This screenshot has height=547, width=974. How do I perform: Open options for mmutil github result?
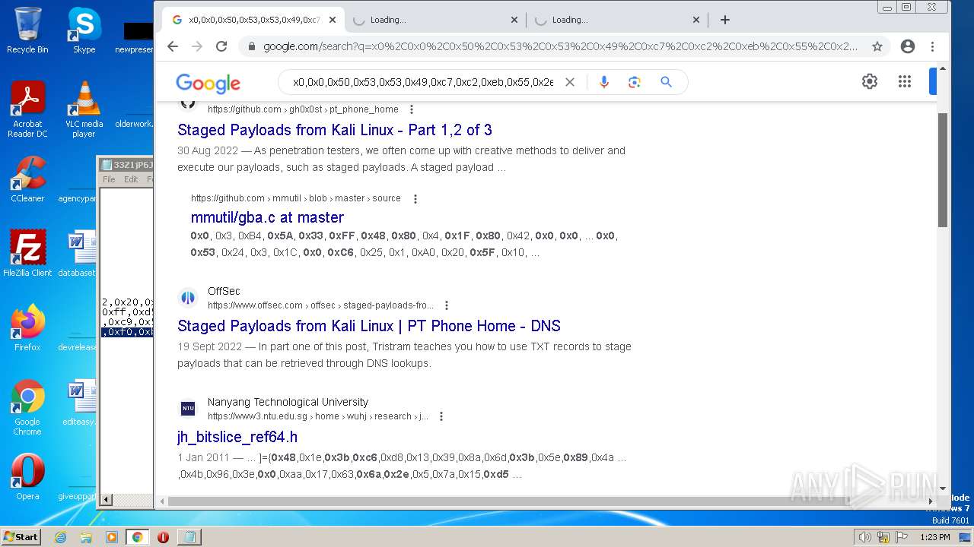[x=415, y=199]
